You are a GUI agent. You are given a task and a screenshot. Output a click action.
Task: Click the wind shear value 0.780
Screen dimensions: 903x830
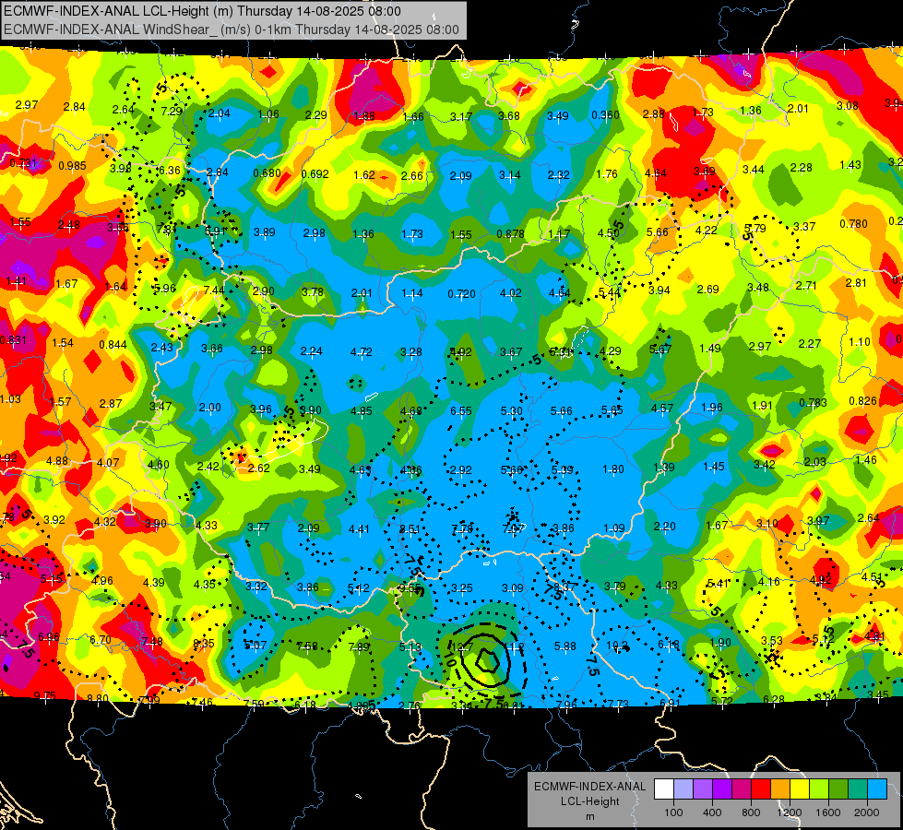point(853,223)
